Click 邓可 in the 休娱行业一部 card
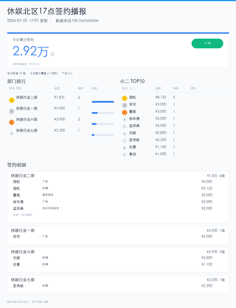236x308 pixels. click(17, 237)
